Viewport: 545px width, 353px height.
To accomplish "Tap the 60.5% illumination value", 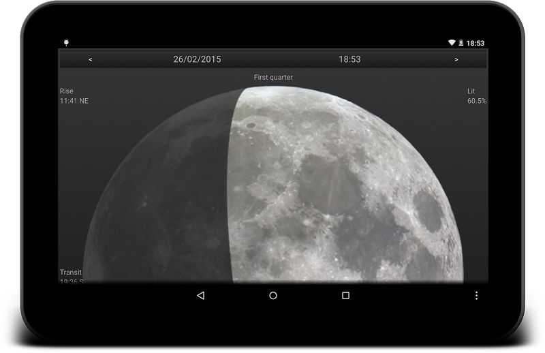I will click(x=476, y=101).
